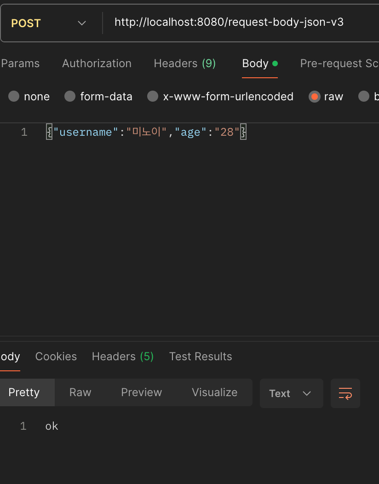Click the "미노이" value in the request body
Image resolution: width=379 pixels, height=484 pixels.
pos(146,132)
